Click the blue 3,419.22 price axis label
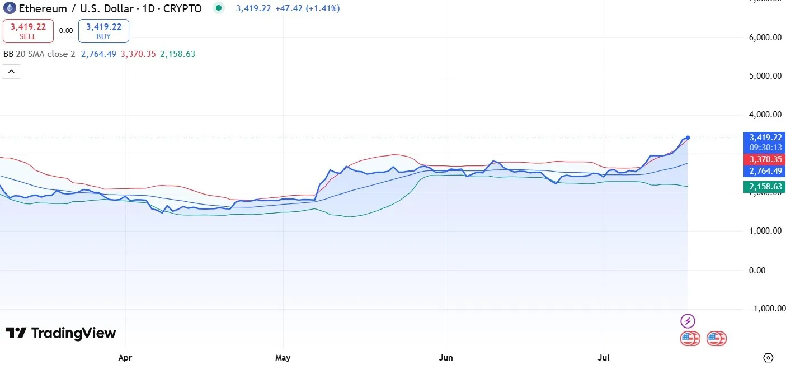Image resolution: width=786 pixels, height=365 pixels. click(765, 138)
